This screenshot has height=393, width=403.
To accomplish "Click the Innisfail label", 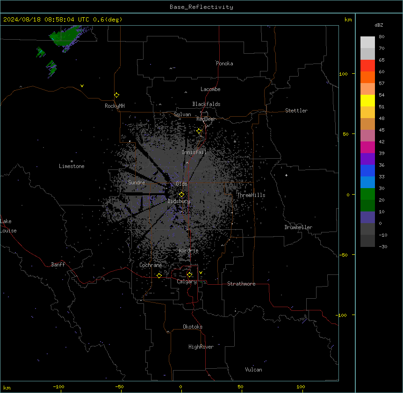I will [194, 152].
